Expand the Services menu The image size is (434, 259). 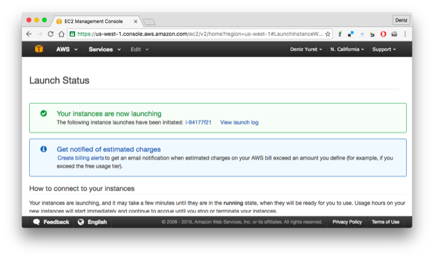tap(104, 49)
